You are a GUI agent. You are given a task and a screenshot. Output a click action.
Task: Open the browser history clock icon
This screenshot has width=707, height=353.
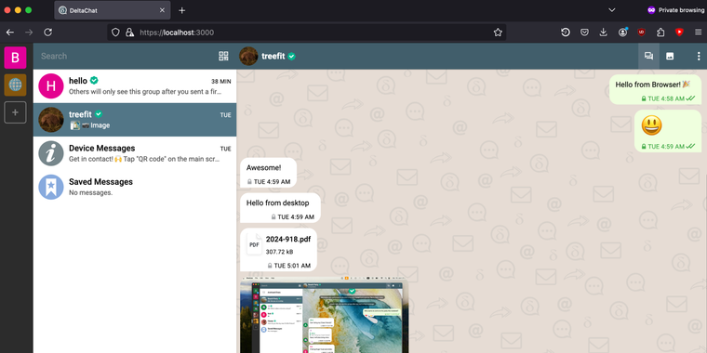566,33
